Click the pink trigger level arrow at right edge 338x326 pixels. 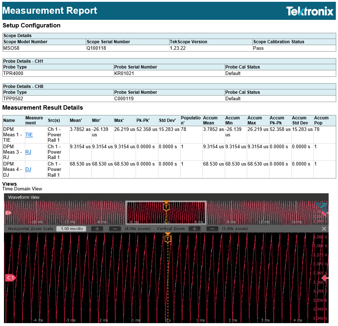325,278
